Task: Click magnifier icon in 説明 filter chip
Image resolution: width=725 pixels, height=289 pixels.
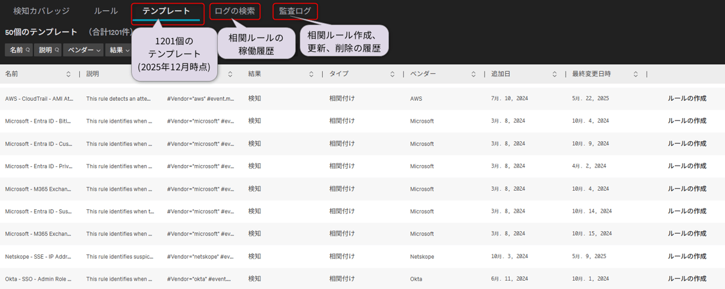Action: pyautogui.click(x=57, y=50)
